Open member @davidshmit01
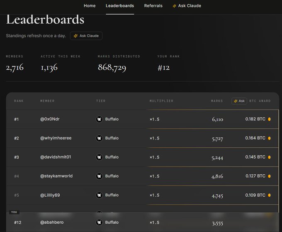The height and width of the screenshot is (232, 282). pyautogui.click(x=56, y=157)
